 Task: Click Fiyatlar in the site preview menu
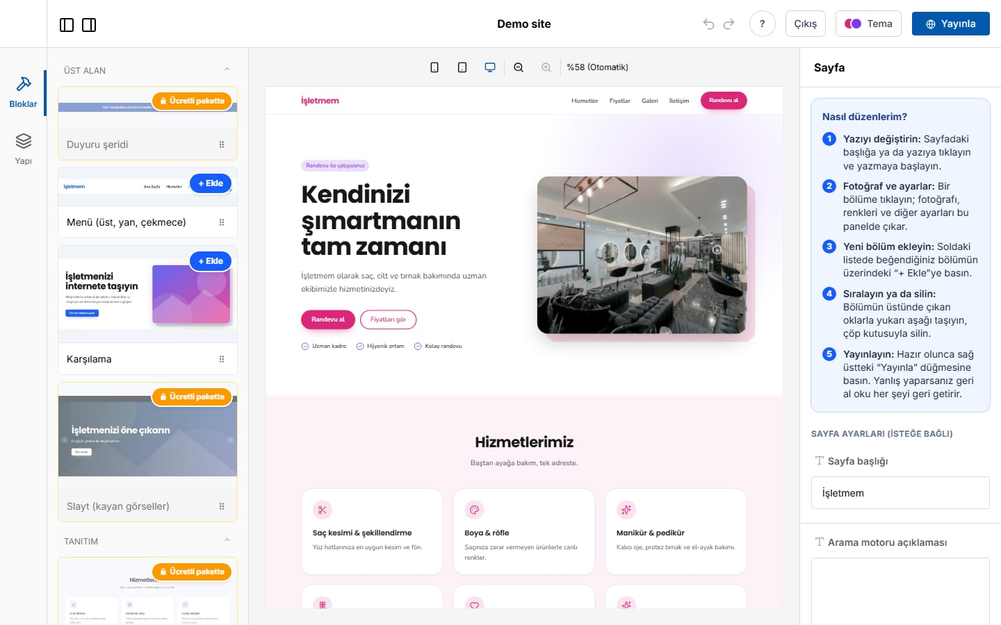tap(619, 101)
